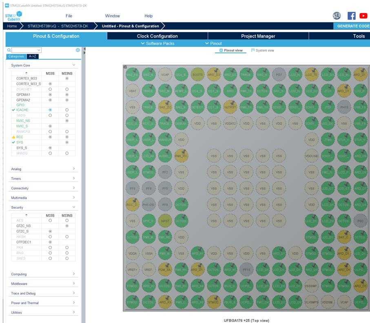
Task: Click the GENERATE CODE button
Action: [352, 26]
